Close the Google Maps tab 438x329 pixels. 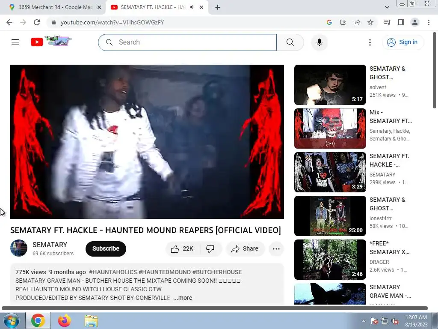coord(99,8)
